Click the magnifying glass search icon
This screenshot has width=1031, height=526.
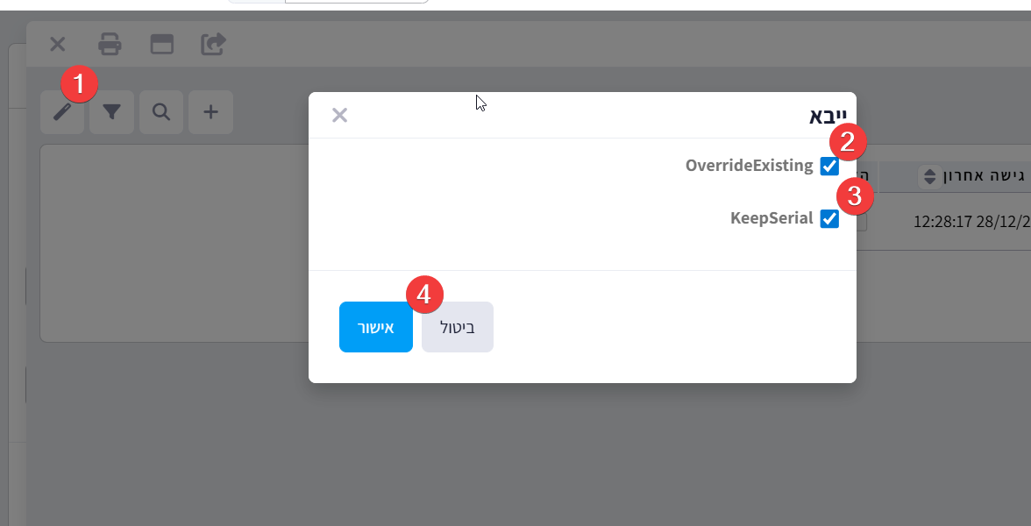point(161,112)
